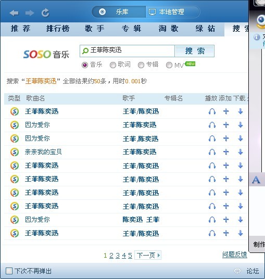Open the 淘歌 tab
The width and height of the screenshot is (265, 279).
tap(168, 29)
